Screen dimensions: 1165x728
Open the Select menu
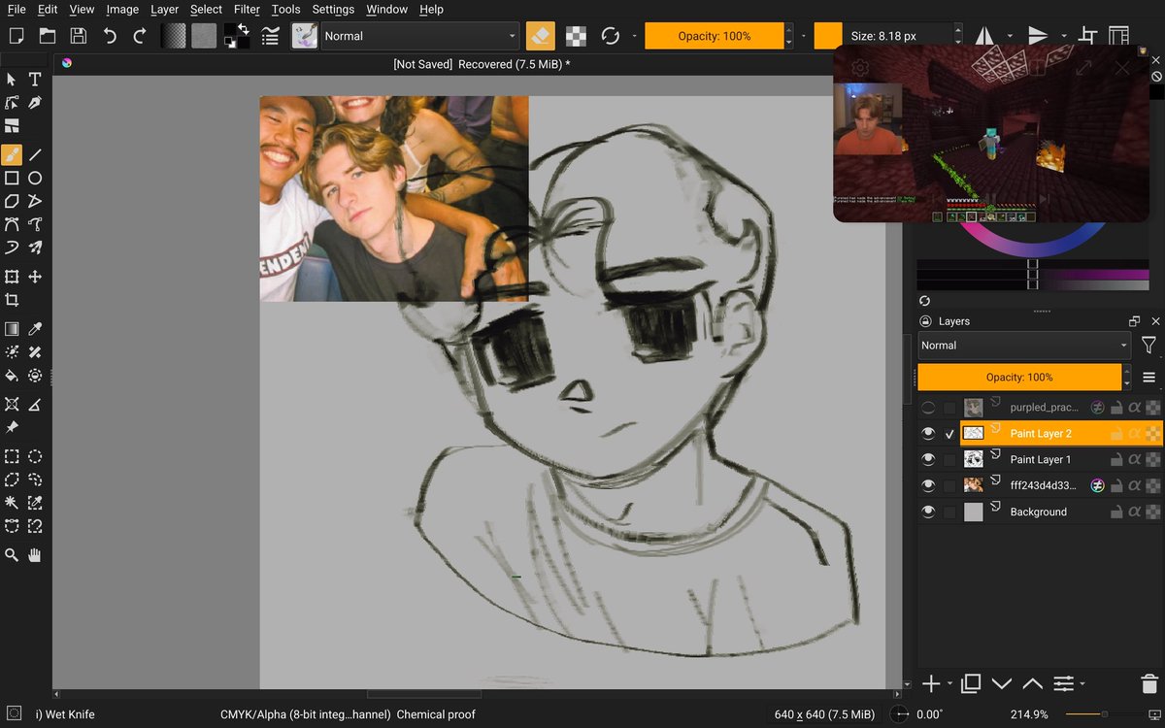pyautogui.click(x=206, y=9)
